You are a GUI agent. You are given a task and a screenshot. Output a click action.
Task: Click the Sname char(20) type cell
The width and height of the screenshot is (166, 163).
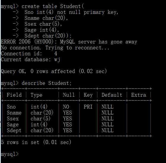[x=42, y=113]
